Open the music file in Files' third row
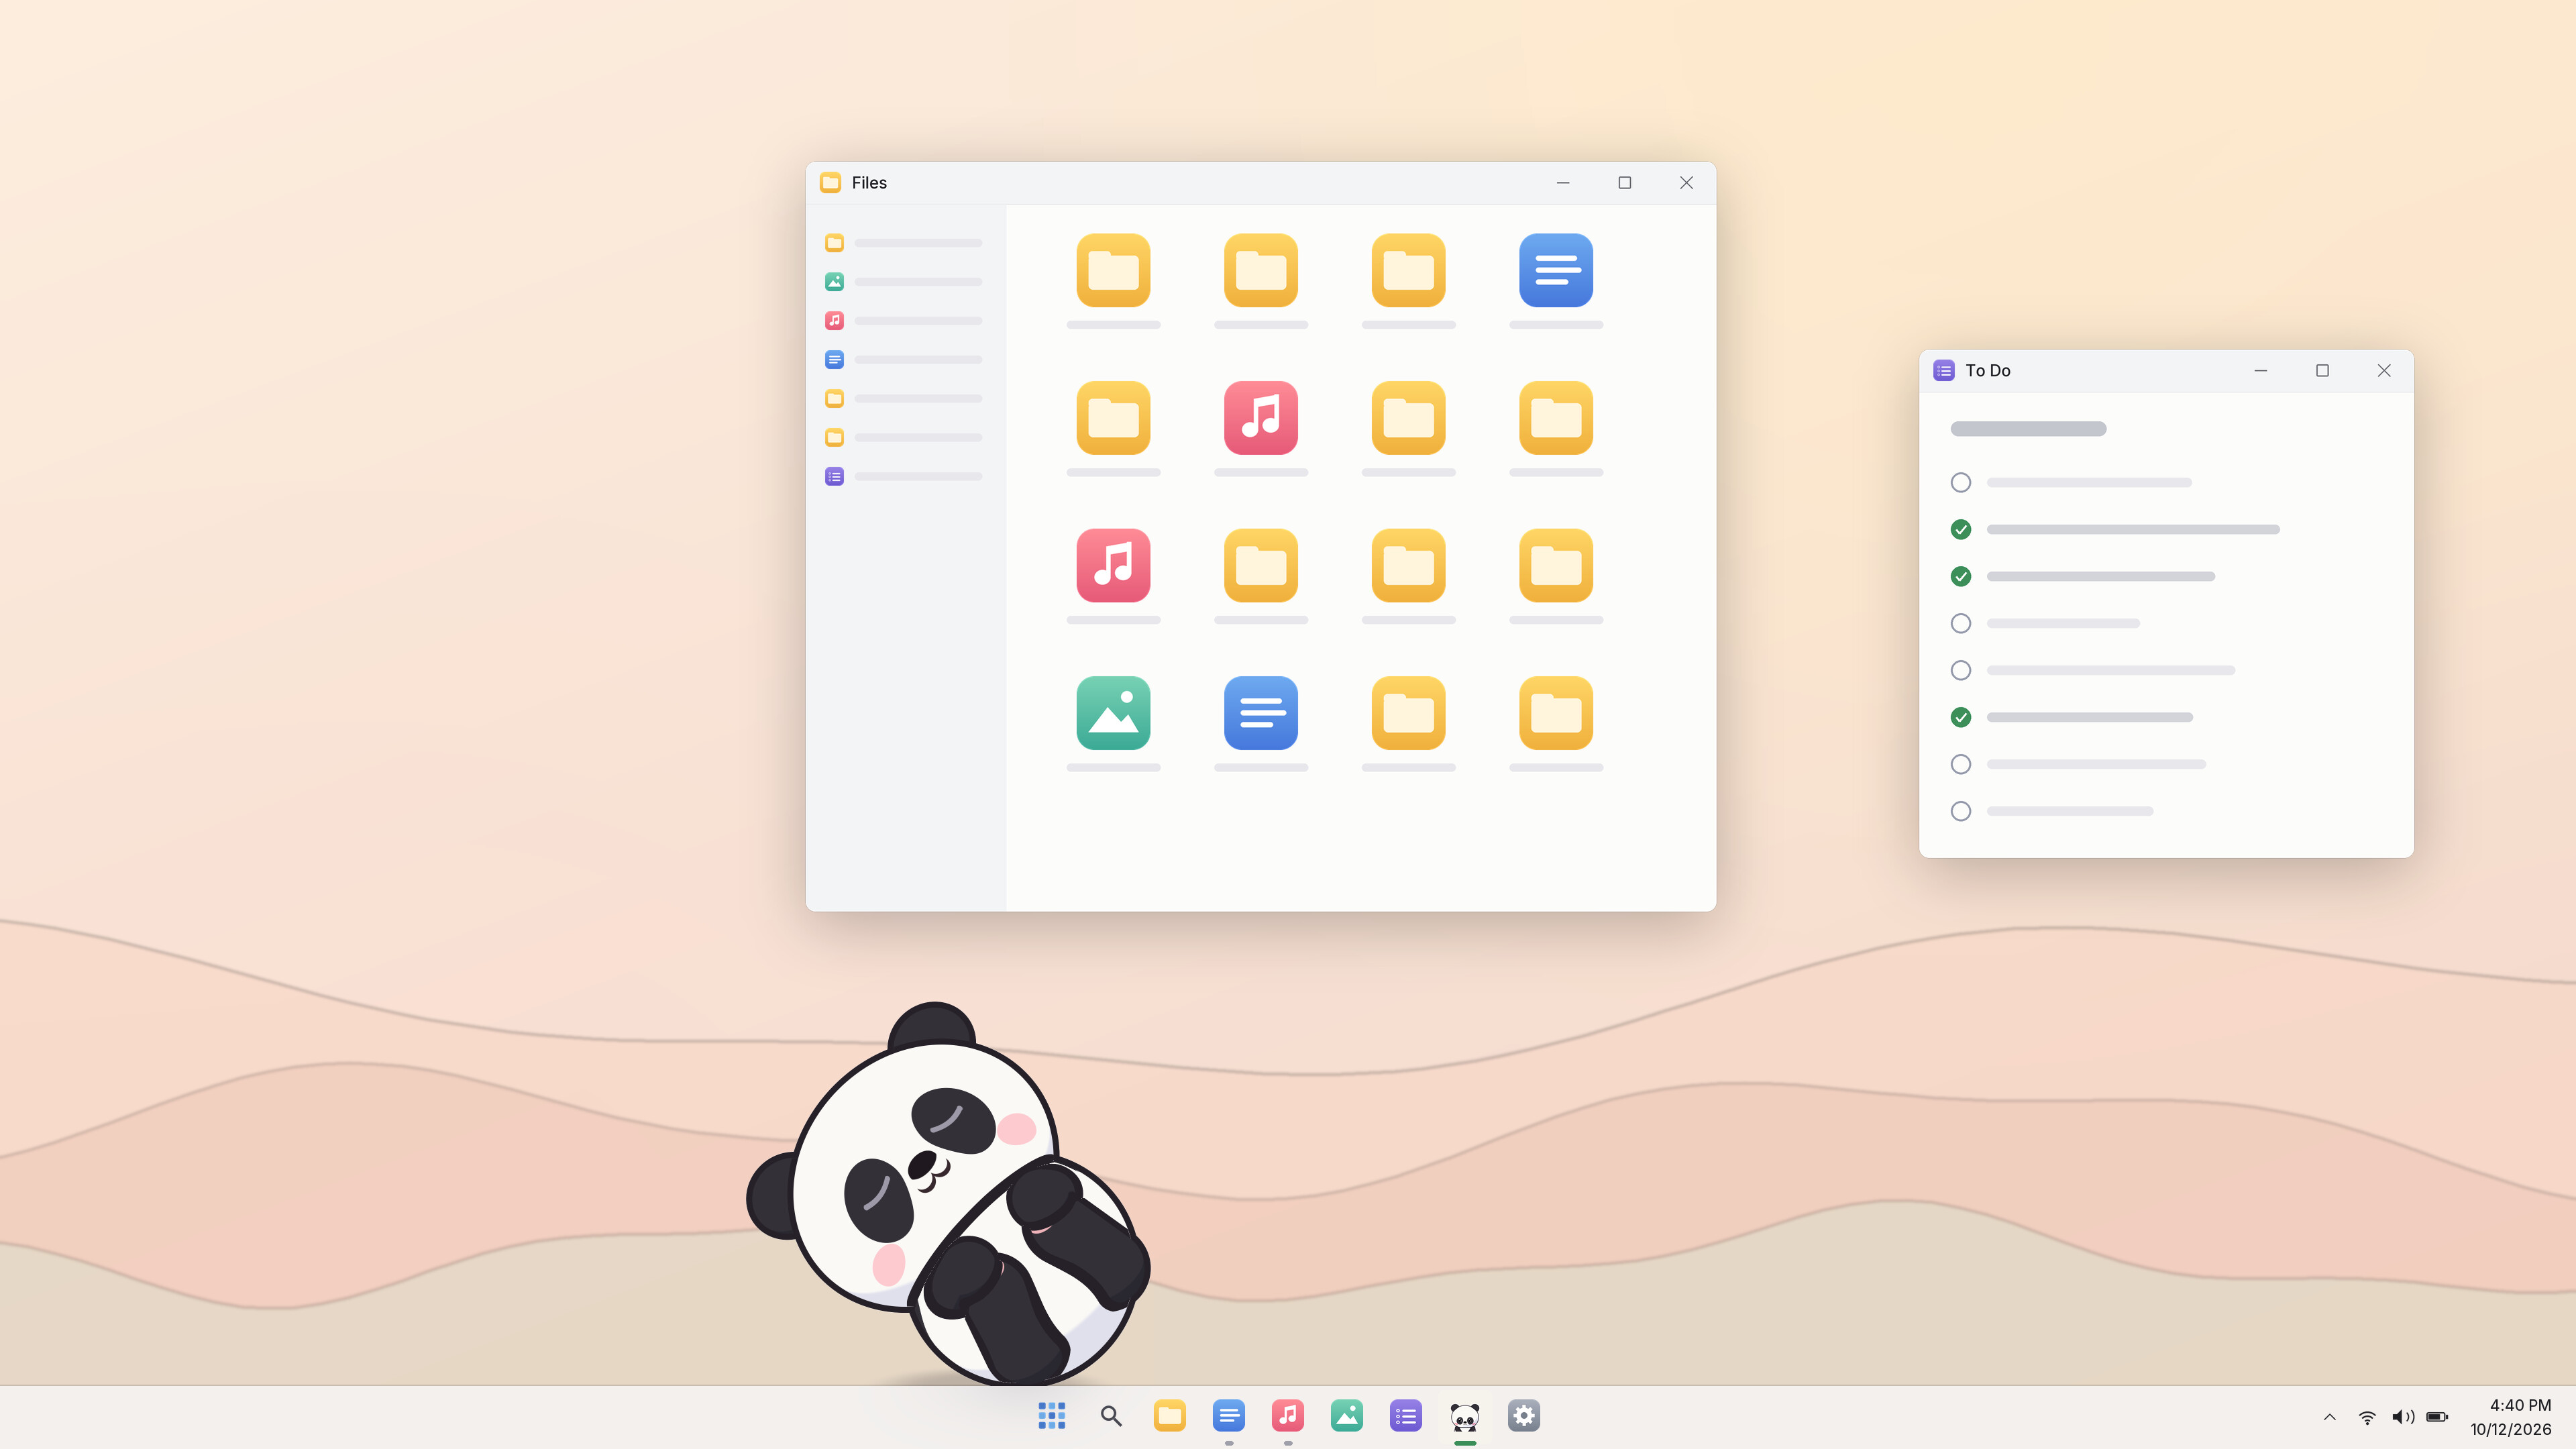Screen dimensions: 2576x1449 point(1113,565)
